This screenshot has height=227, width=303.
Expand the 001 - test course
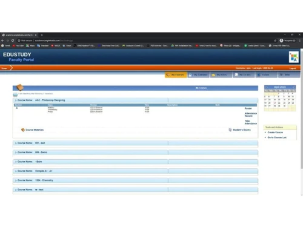16,143
